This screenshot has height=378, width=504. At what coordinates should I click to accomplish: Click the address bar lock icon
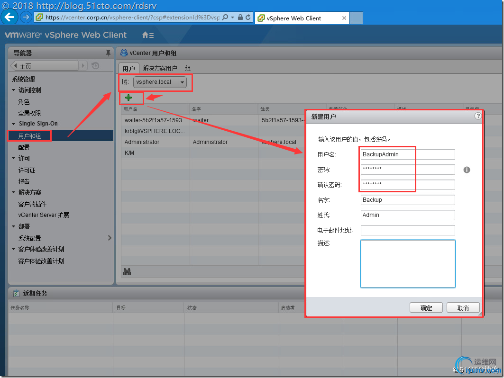(x=240, y=17)
